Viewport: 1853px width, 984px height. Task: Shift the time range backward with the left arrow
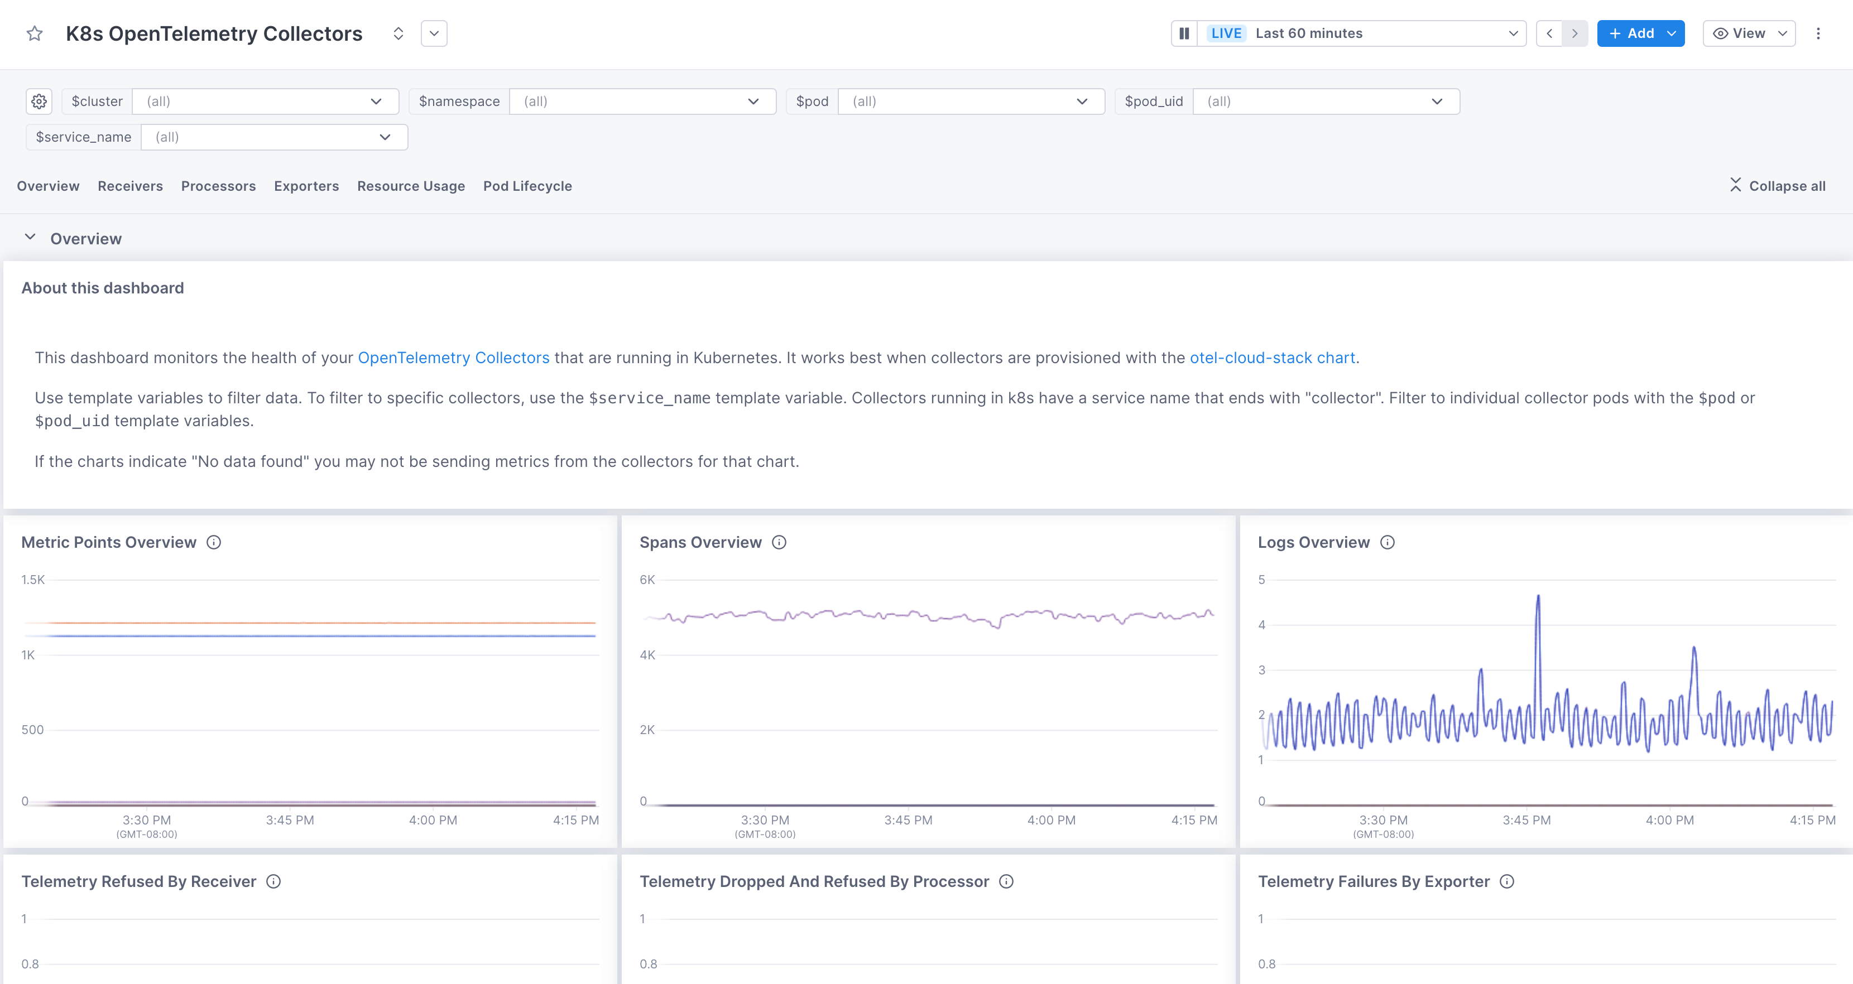[x=1549, y=33]
